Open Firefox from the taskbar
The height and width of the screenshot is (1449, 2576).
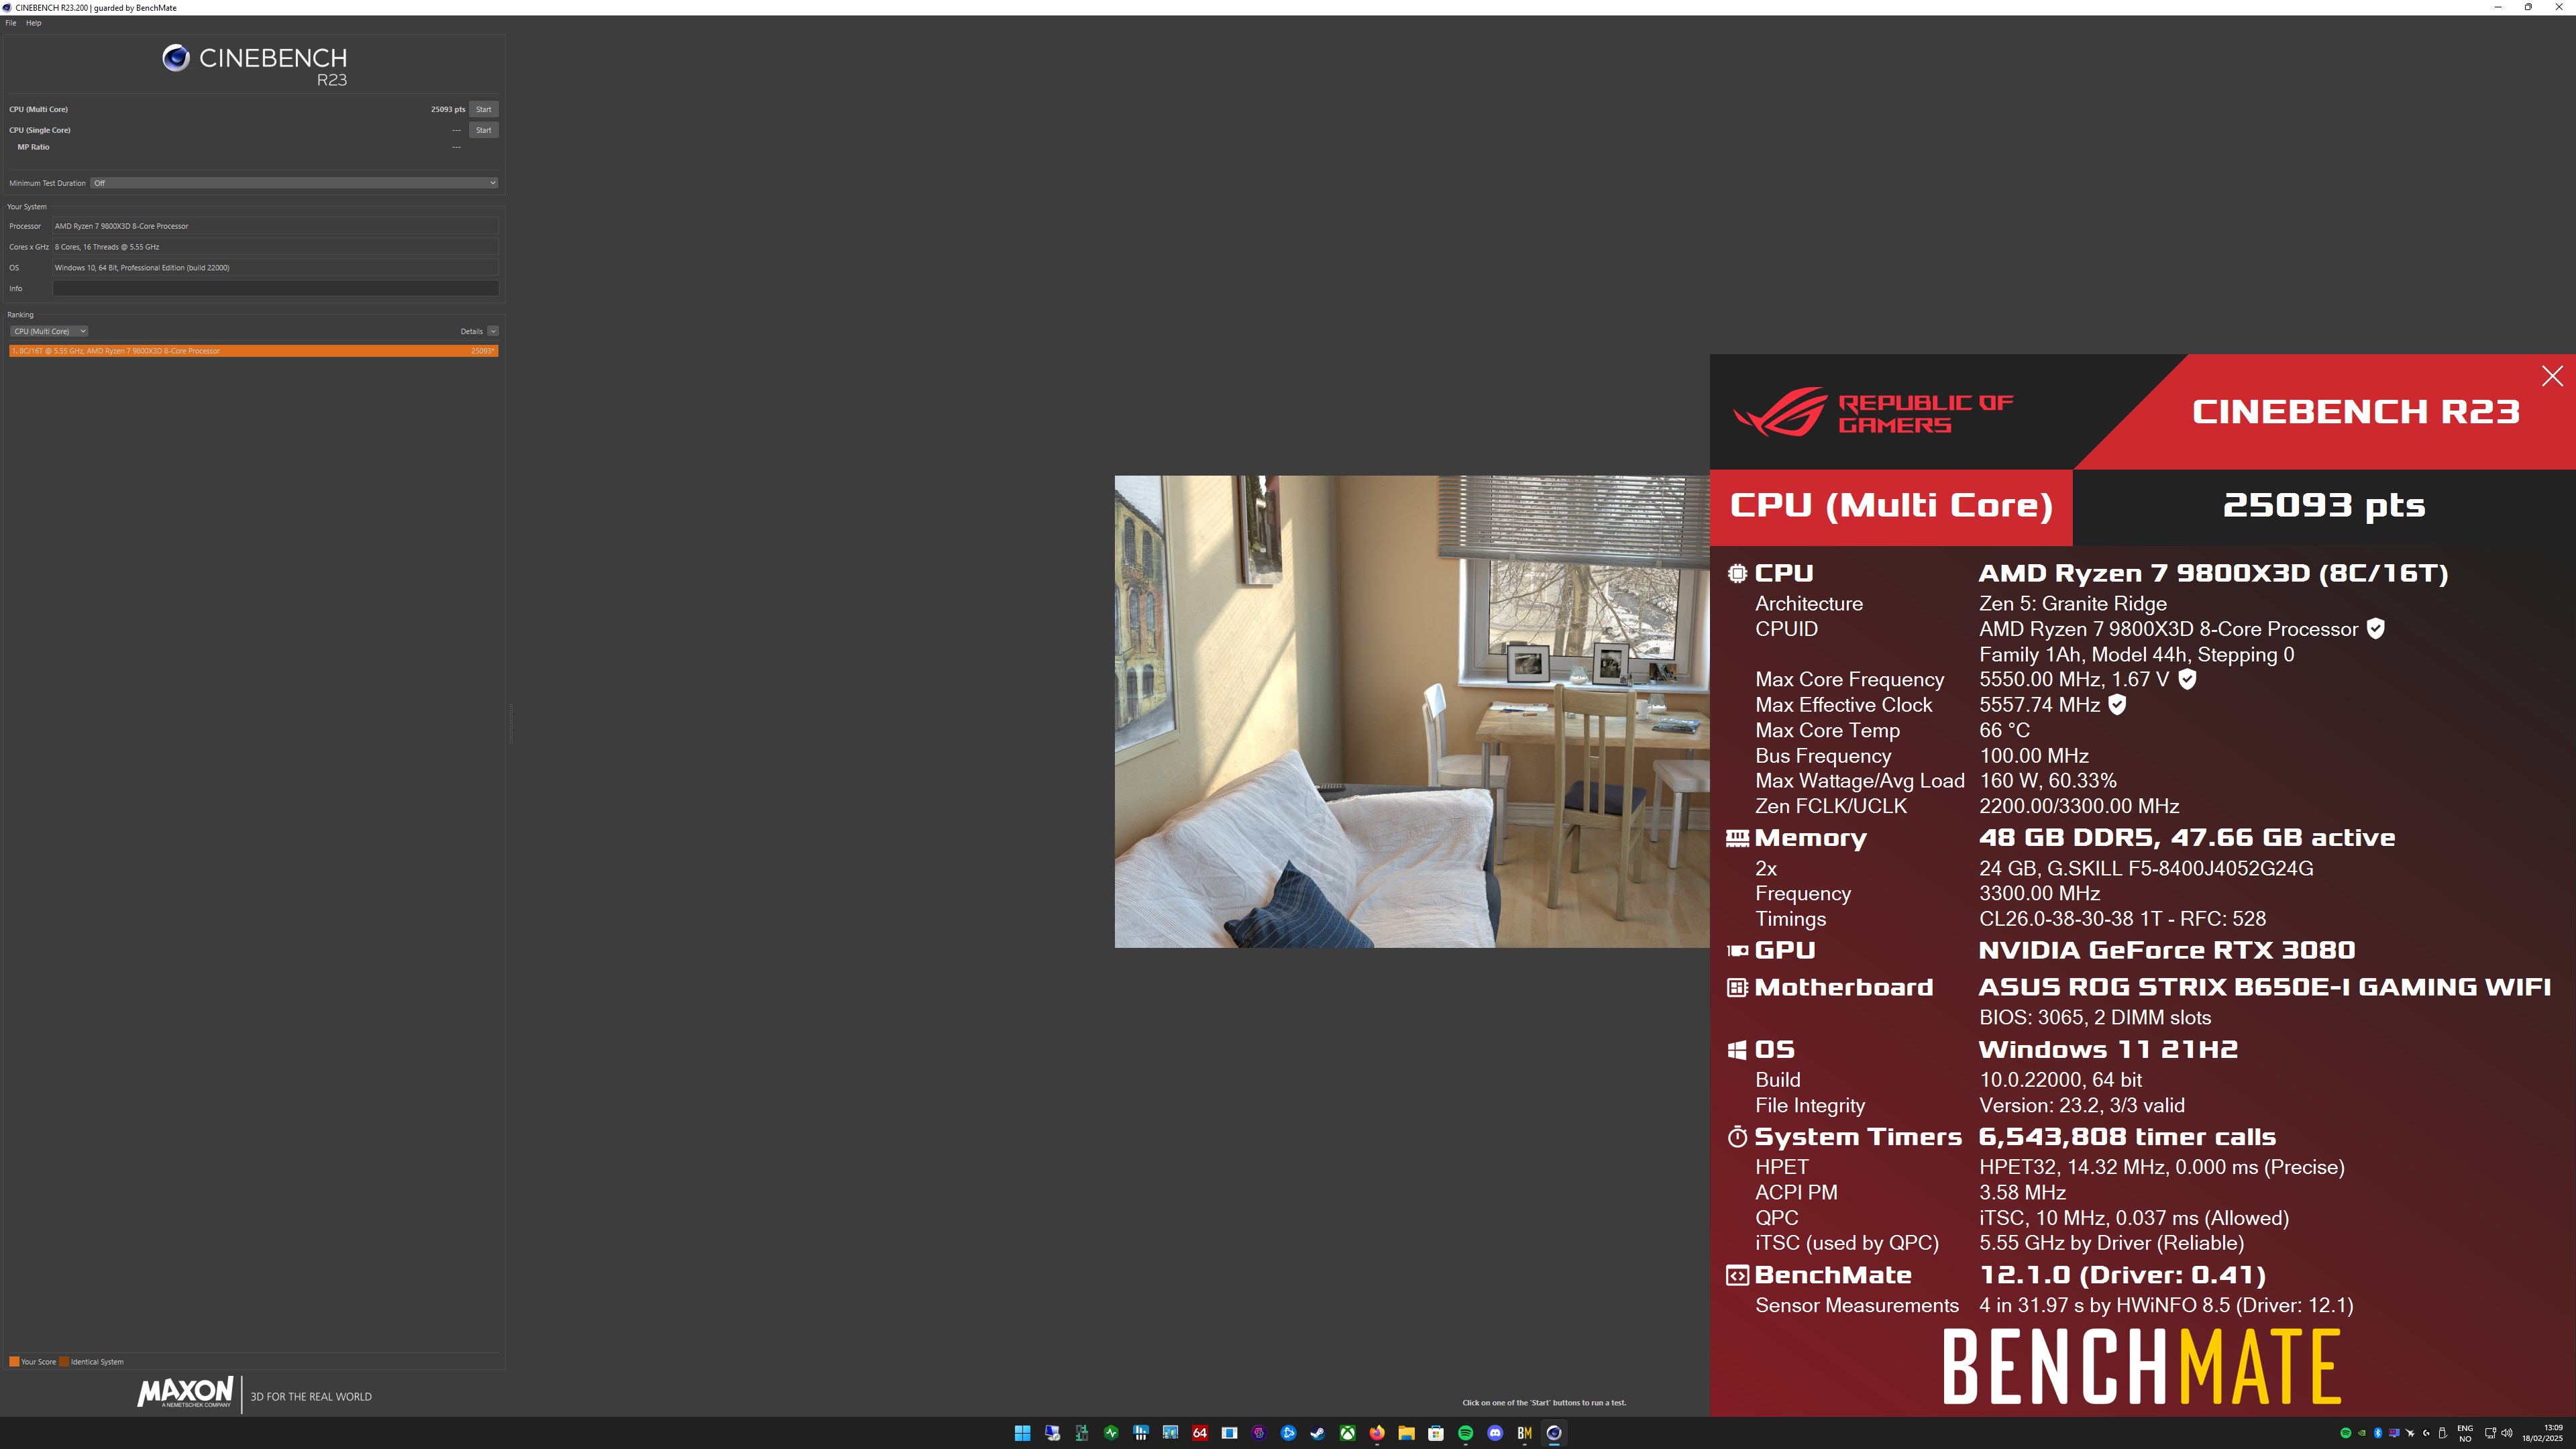(x=1377, y=1433)
